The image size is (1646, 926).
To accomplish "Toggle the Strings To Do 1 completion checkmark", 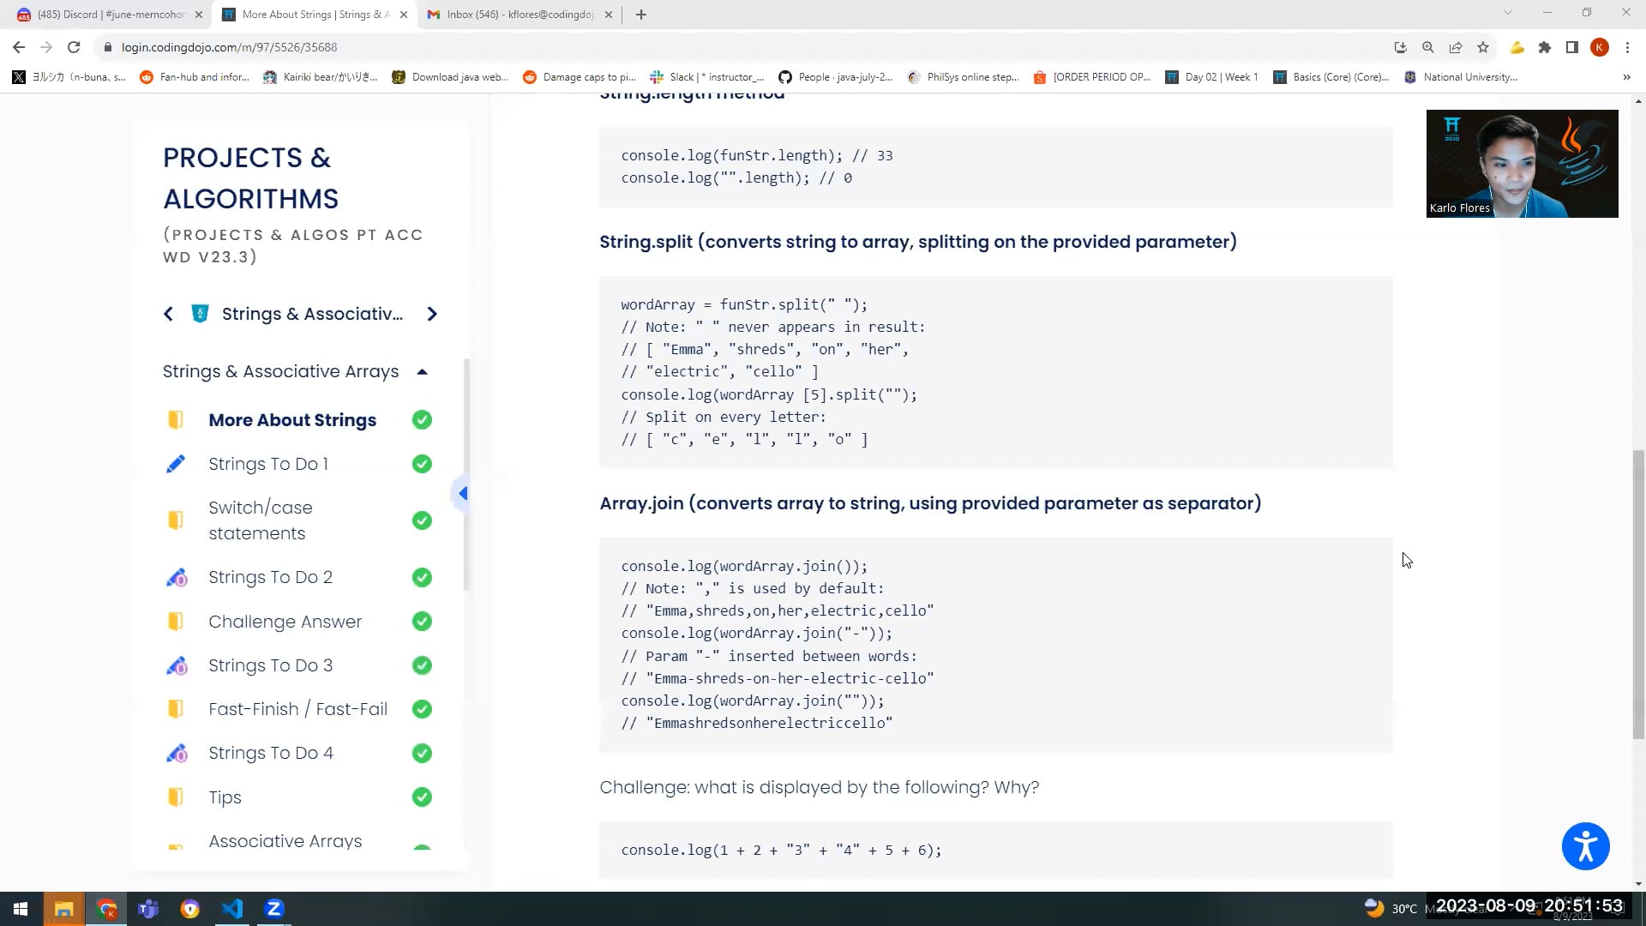I will (422, 464).
